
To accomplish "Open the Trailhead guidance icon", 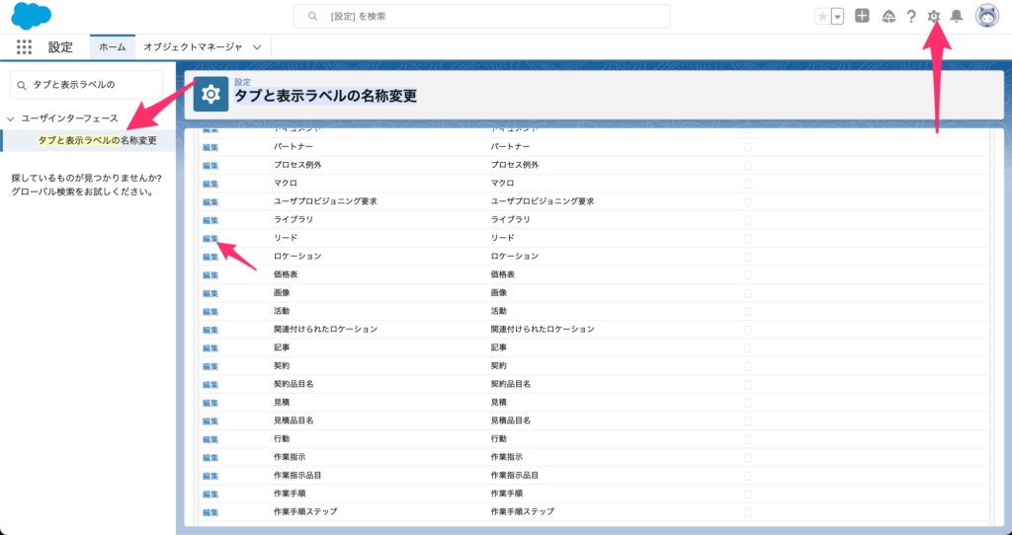I will click(888, 17).
